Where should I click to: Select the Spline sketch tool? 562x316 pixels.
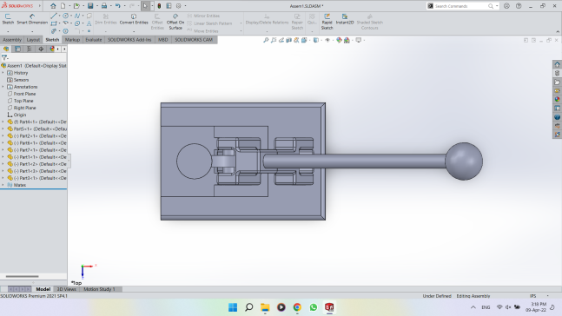(77, 16)
